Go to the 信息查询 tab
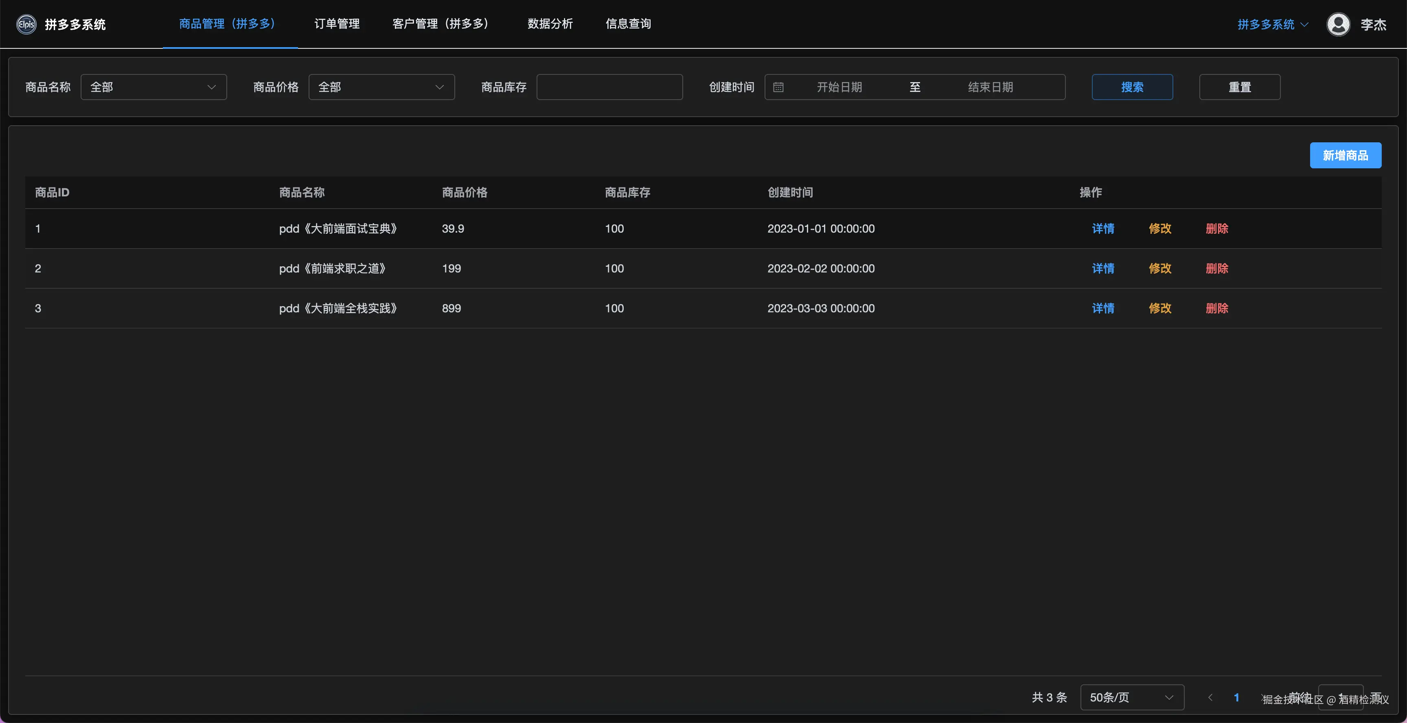This screenshot has height=723, width=1407. click(x=628, y=24)
